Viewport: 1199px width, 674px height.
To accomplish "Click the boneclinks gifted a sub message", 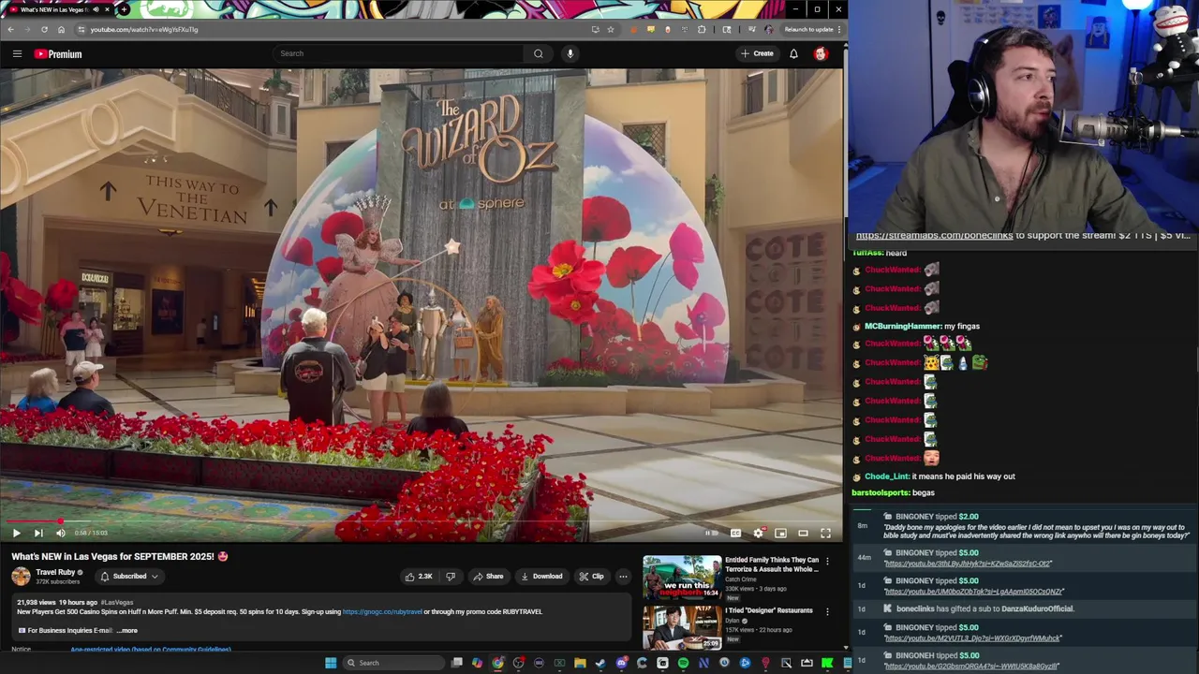I will point(984,608).
